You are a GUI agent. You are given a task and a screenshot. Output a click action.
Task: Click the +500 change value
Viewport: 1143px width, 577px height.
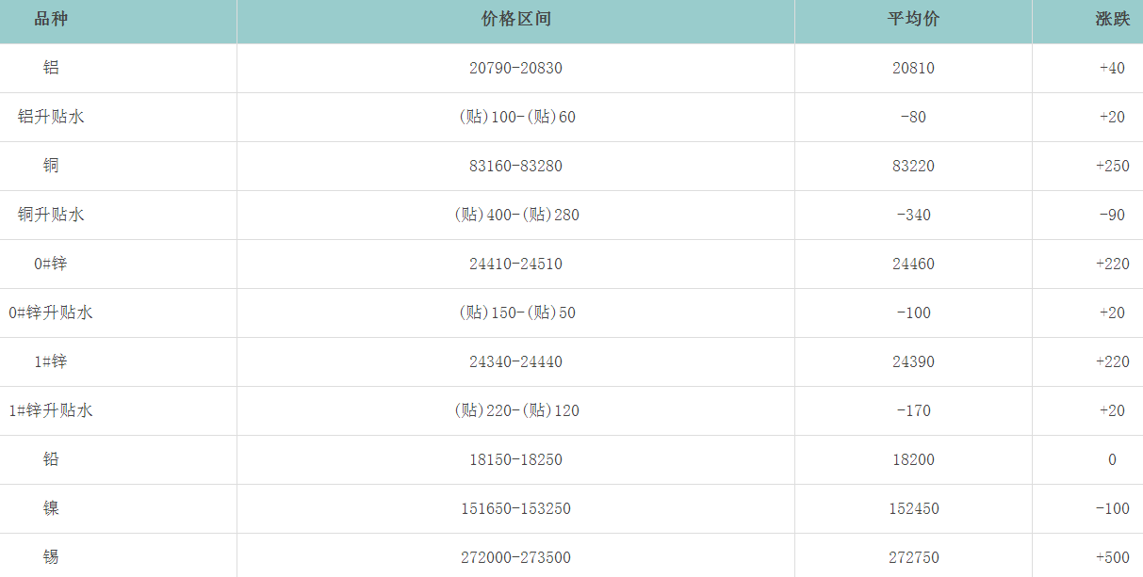pos(1112,557)
